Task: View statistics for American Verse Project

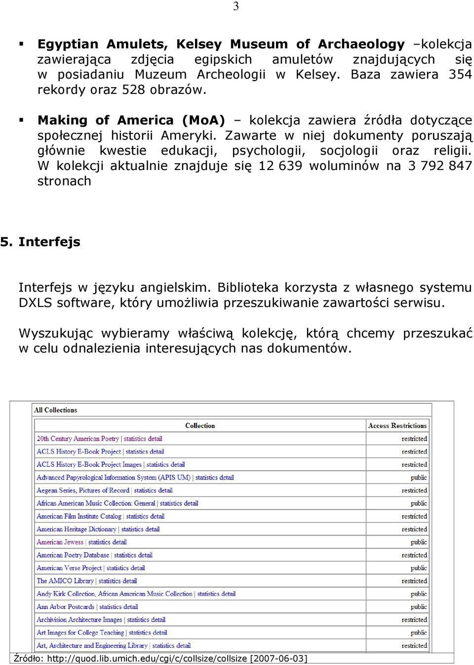Action: point(118,568)
